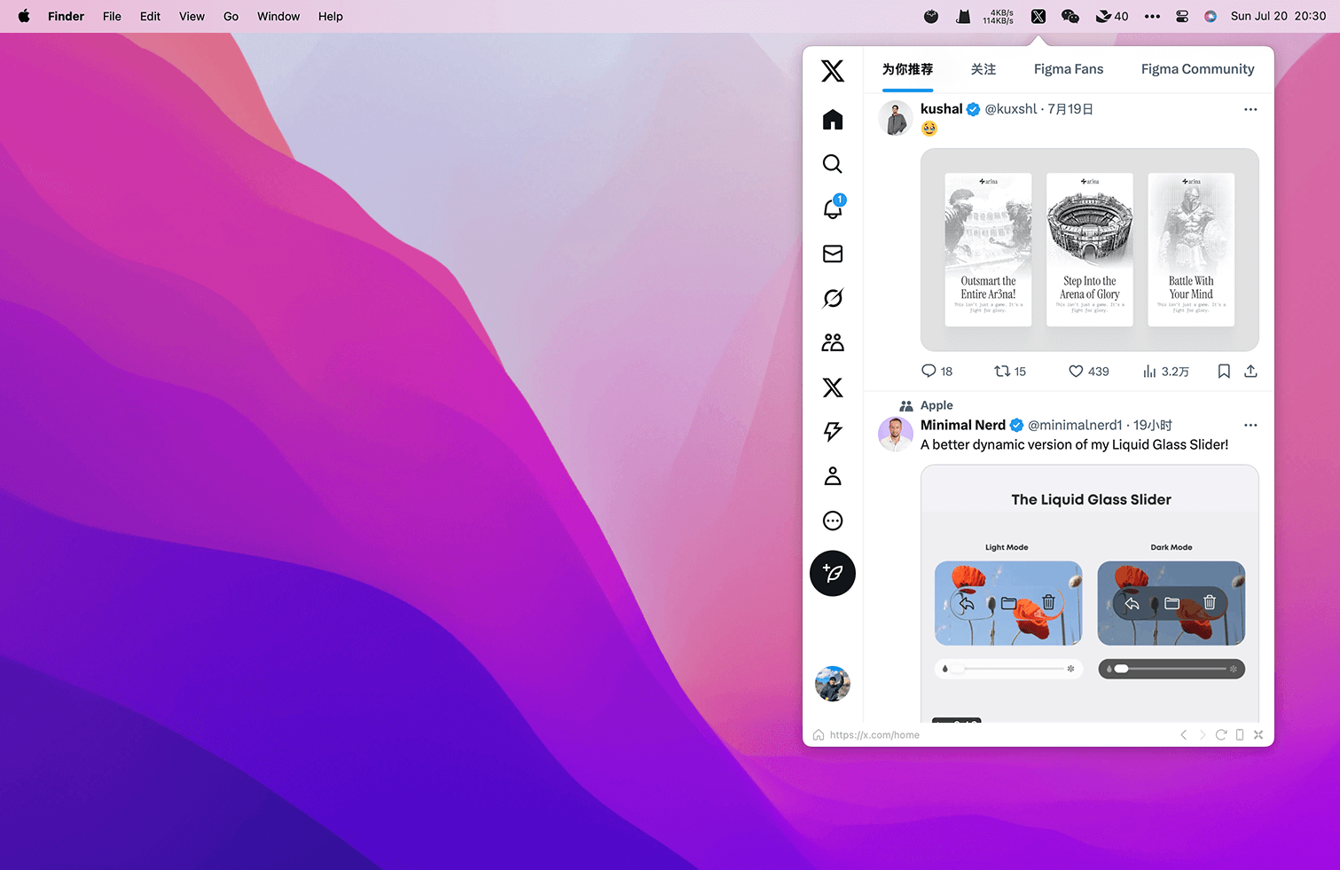Open Communities (people icon) in the sidebar
The height and width of the screenshot is (870, 1340).
click(x=832, y=342)
